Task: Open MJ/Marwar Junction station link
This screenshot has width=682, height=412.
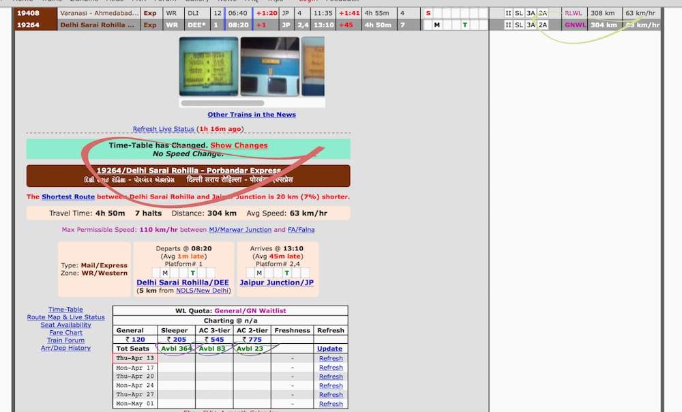Action: click(240, 230)
